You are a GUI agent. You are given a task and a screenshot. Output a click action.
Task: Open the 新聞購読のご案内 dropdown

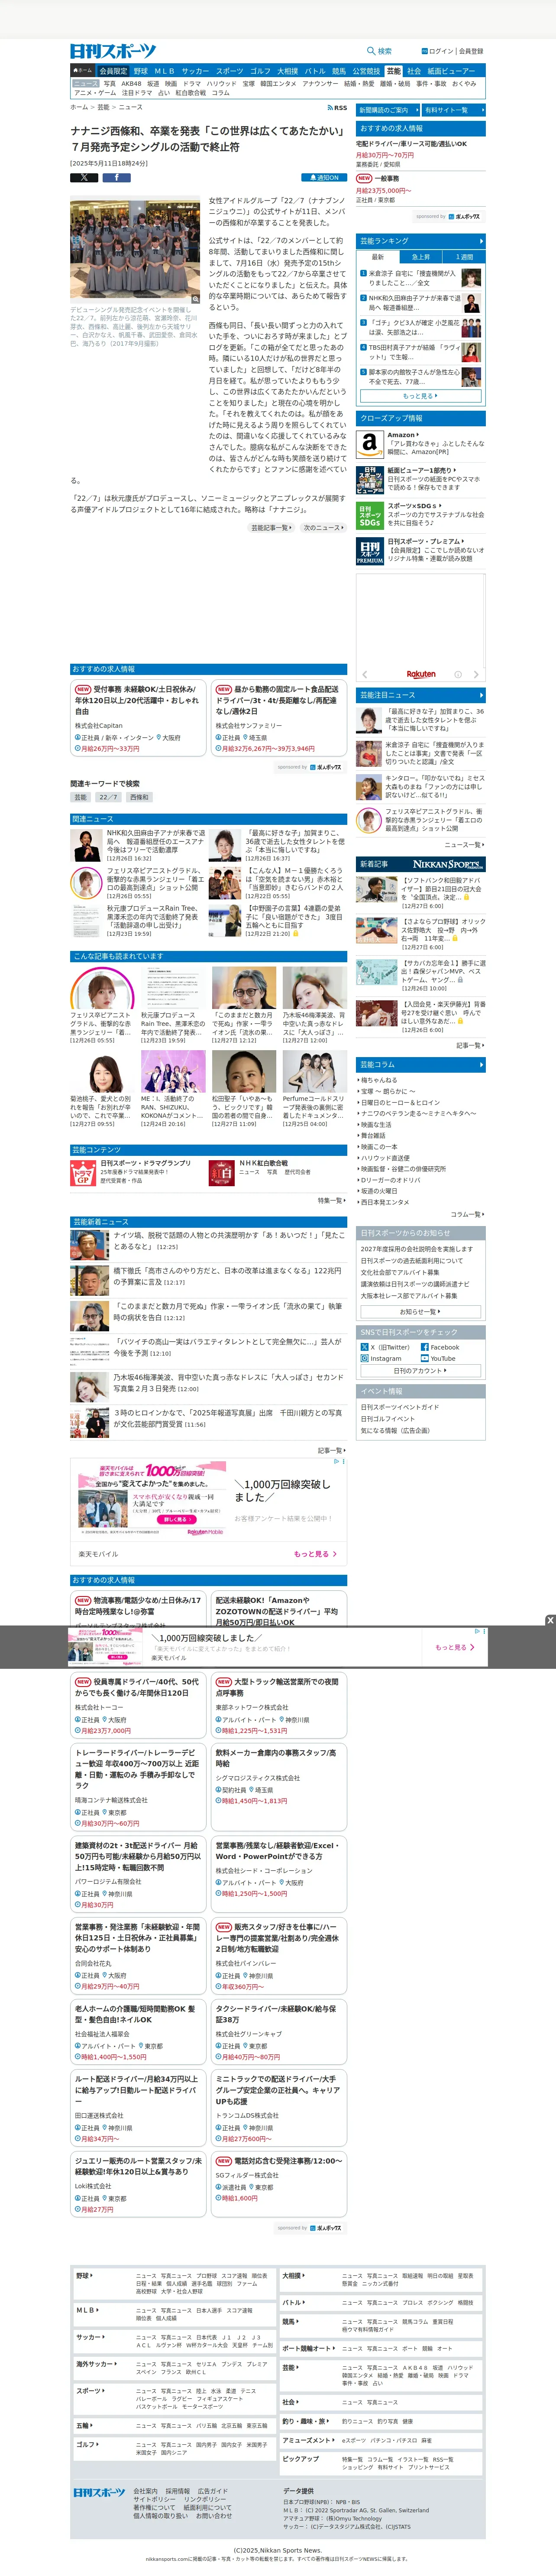[x=387, y=110]
